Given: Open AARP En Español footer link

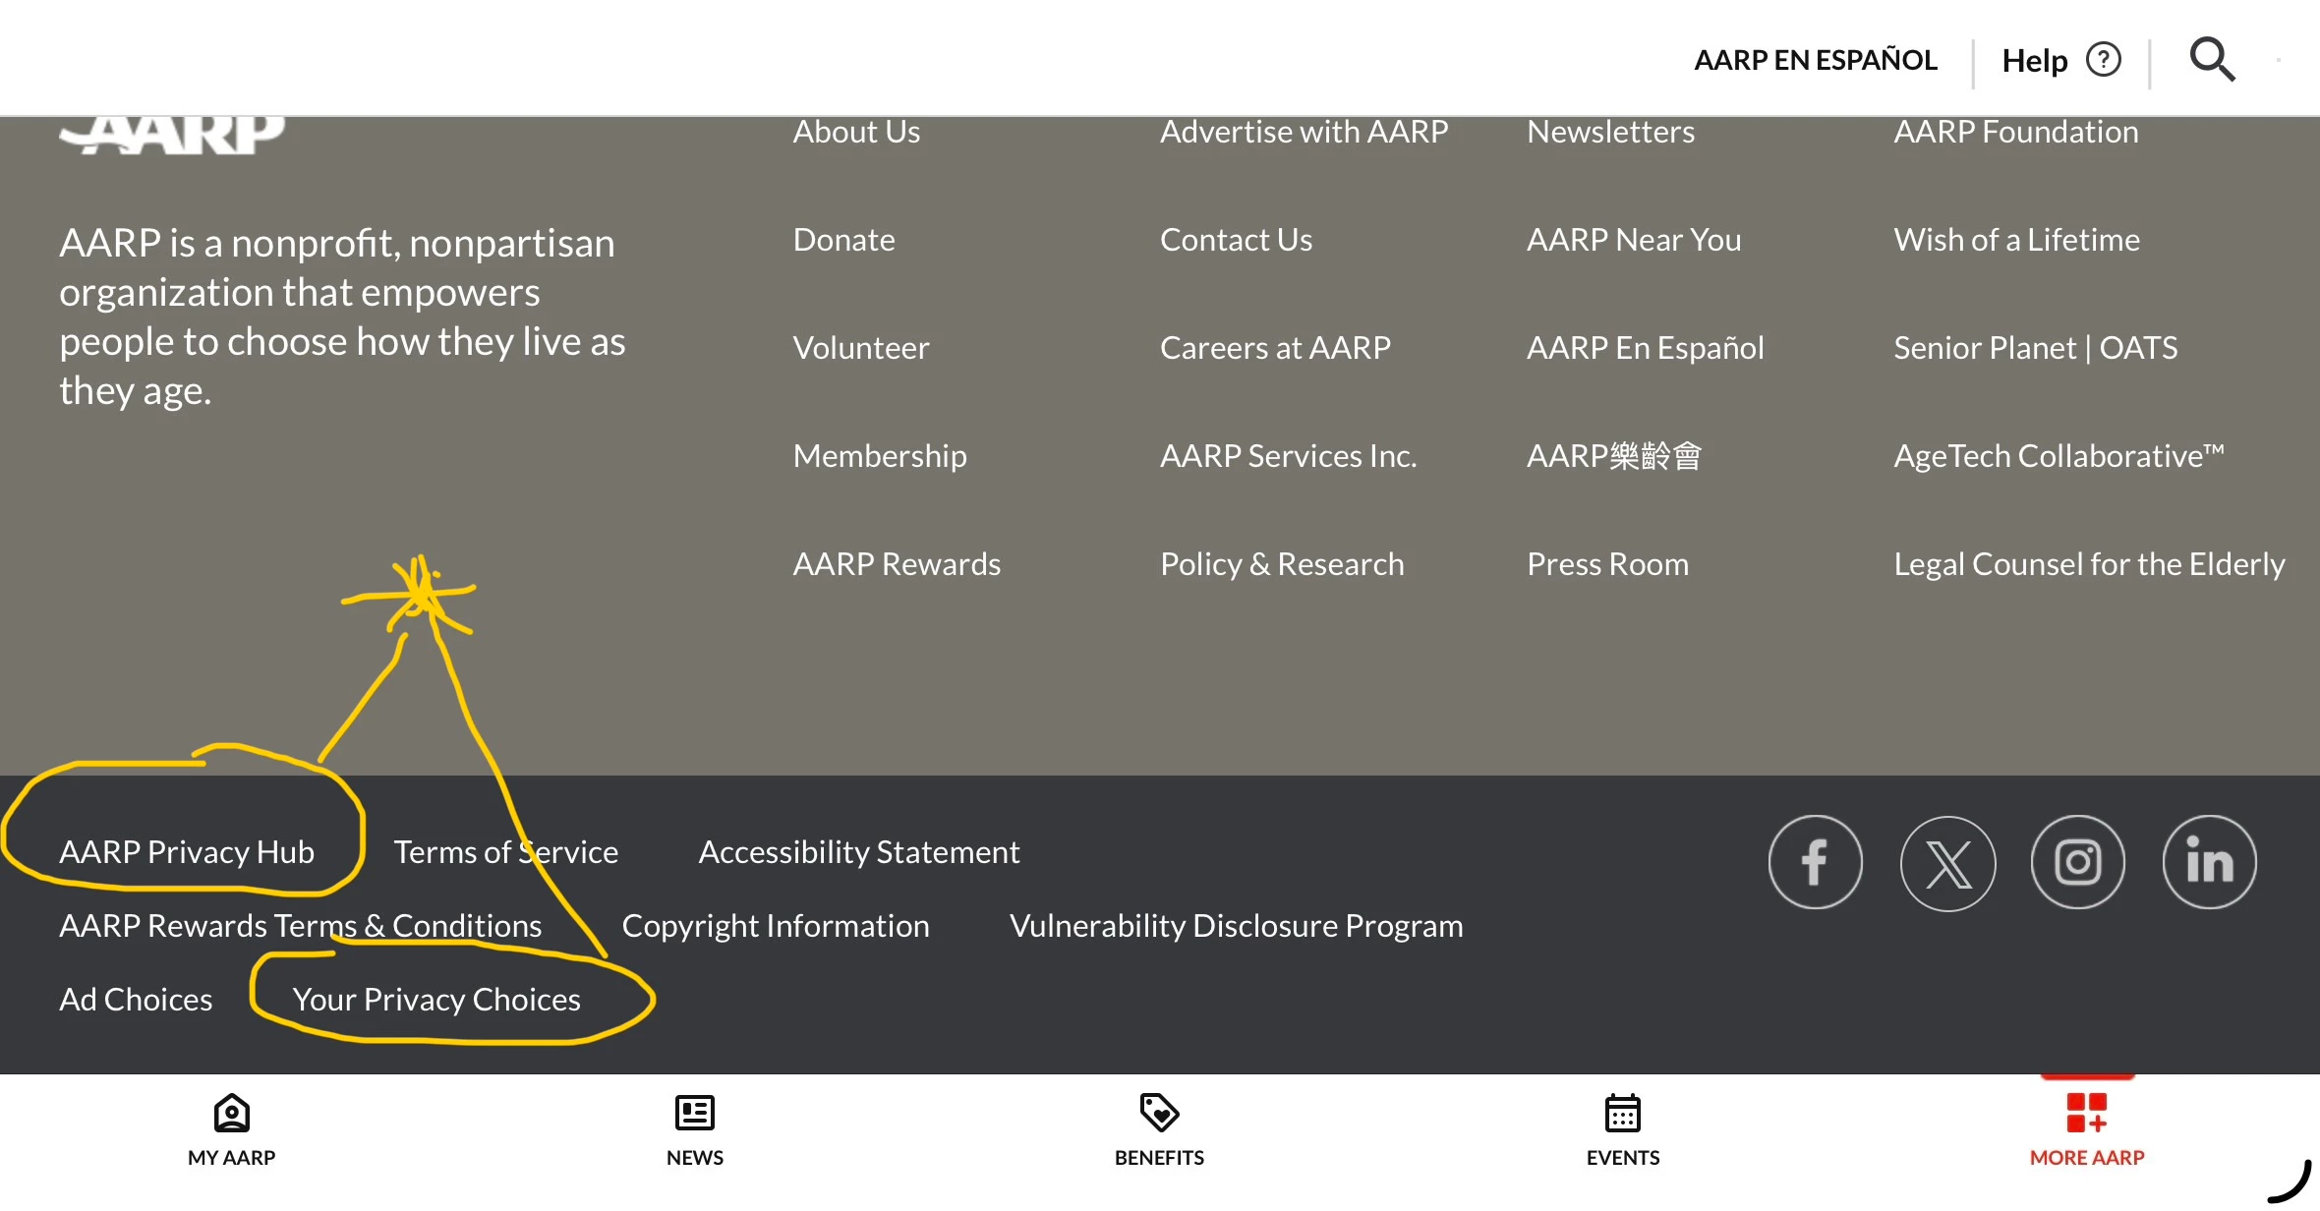Looking at the screenshot, I should pos(1645,348).
